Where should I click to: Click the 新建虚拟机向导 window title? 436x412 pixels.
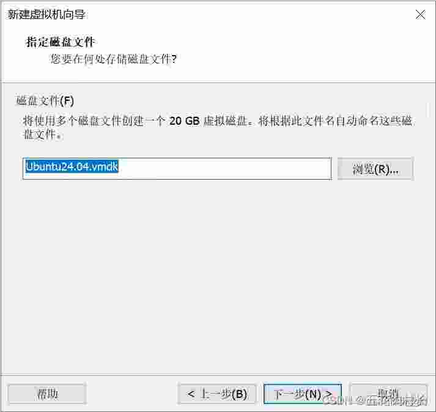coord(46,15)
